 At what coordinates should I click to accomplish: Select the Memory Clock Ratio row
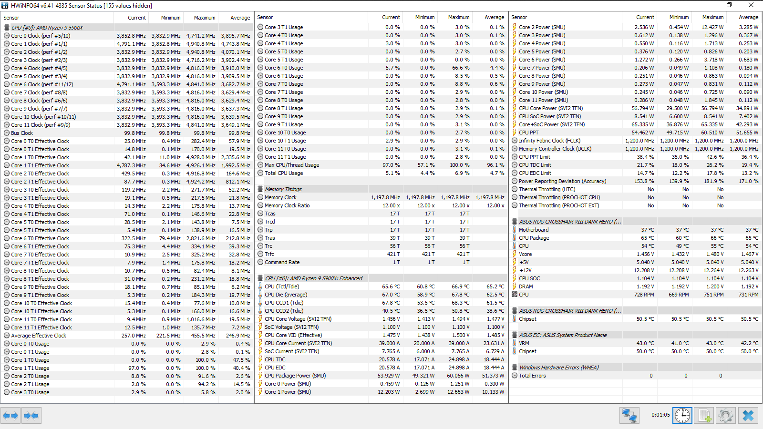(x=381, y=205)
